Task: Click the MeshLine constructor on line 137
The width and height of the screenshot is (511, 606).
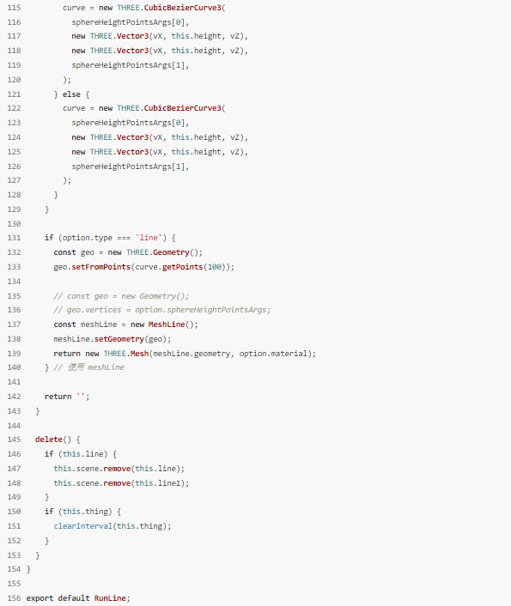Action: pyautogui.click(x=167, y=324)
